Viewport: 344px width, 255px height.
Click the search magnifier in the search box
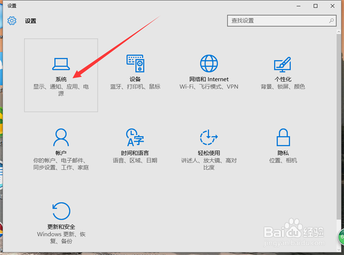pos(331,21)
